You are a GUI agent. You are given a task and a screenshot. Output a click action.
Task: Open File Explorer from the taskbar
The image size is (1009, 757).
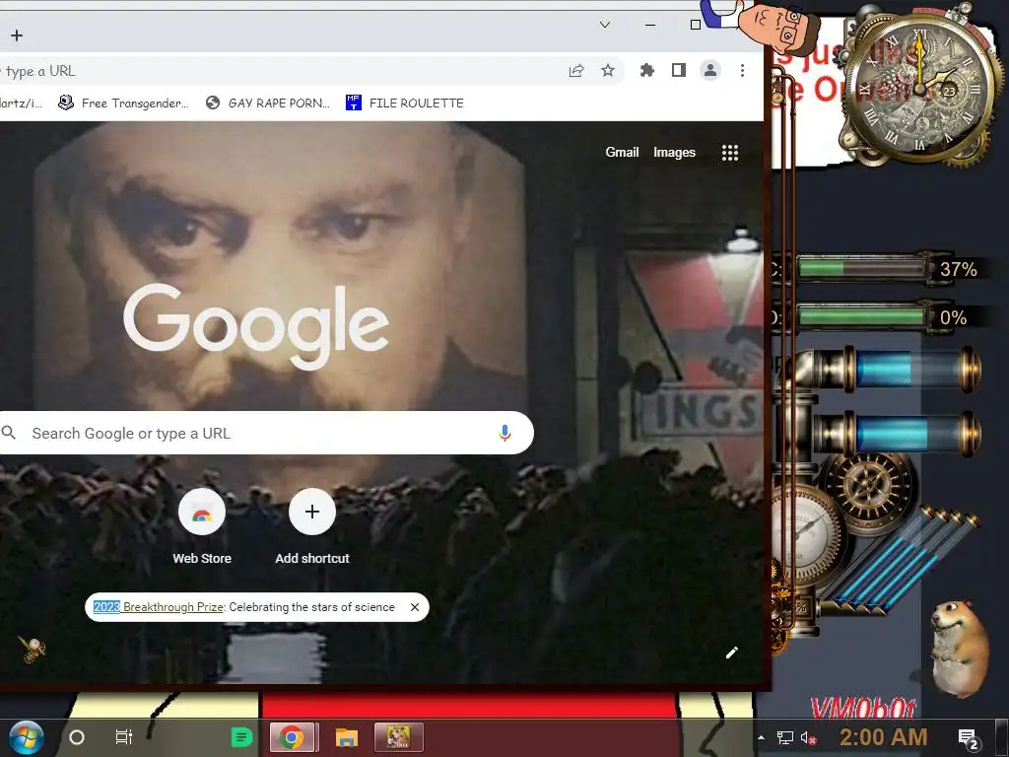point(346,737)
